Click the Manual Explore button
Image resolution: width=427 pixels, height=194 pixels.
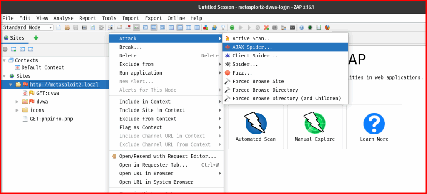coord(315,127)
